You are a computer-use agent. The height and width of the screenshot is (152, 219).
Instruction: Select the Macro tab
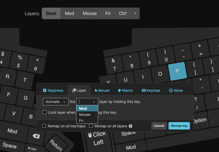pyautogui.click(x=125, y=90)
